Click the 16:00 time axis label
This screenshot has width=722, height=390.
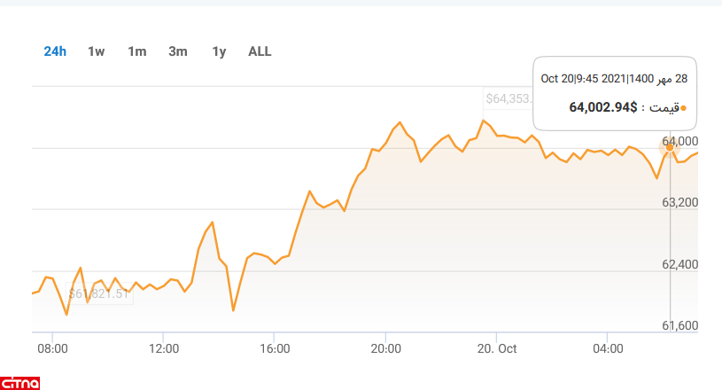pos(276,347)
